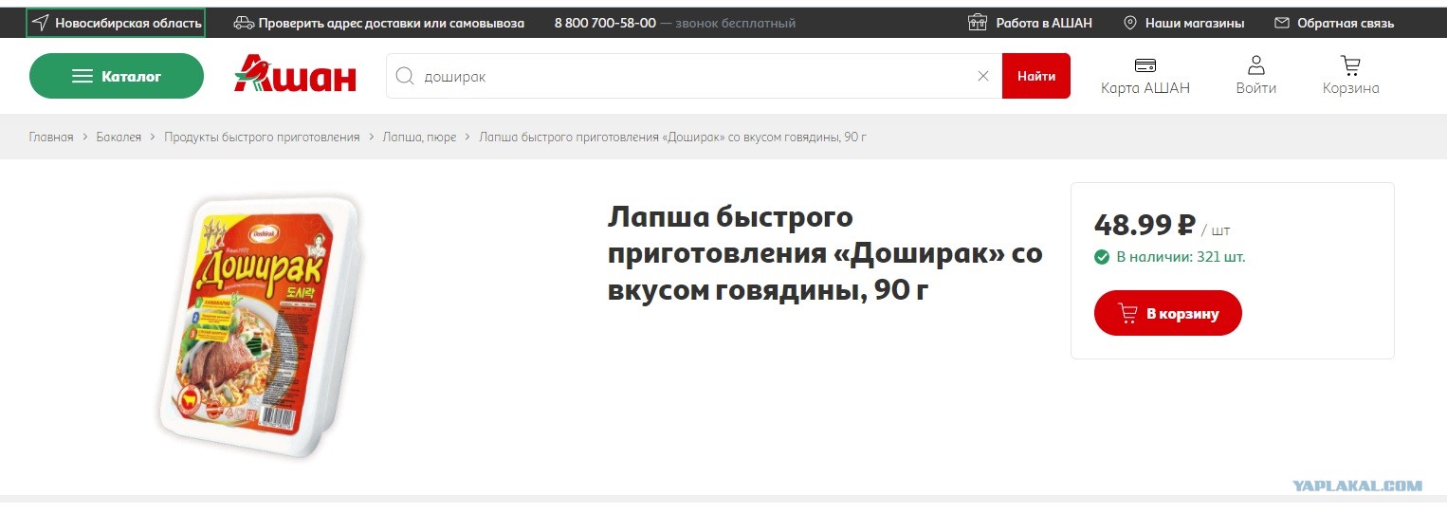1447x514 pixels.
Task: Click the В наличии: 321 шт. text
Action: tap(1181, 257)
